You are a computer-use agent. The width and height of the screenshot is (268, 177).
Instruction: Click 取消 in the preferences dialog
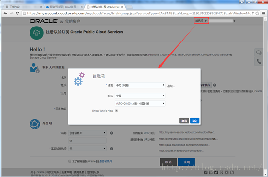[x=184, y=121]
